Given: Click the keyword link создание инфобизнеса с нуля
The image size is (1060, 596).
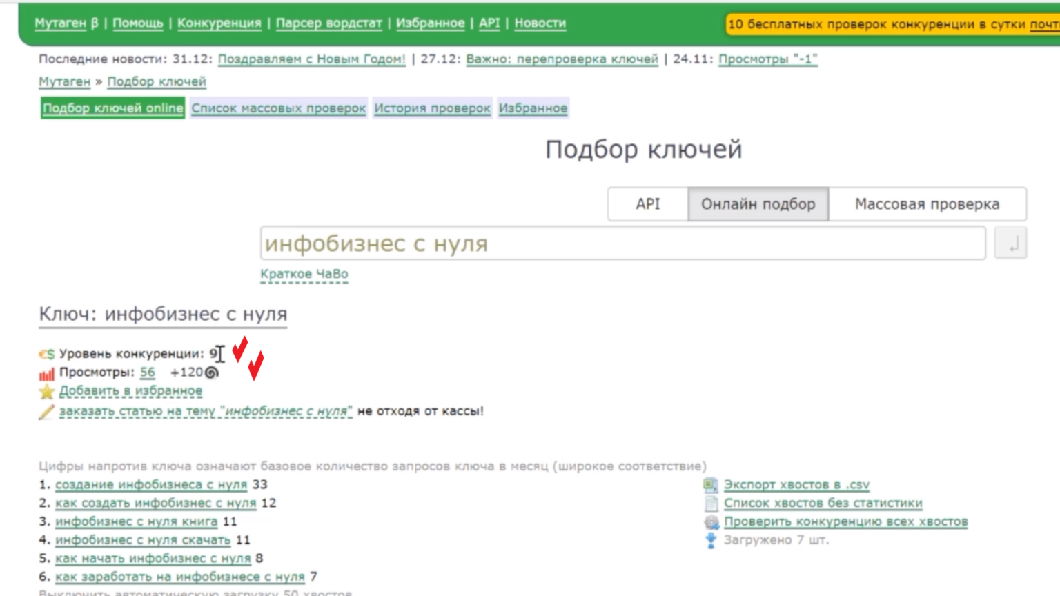Looking at the screenshot, I should click(x=150, y=485).
